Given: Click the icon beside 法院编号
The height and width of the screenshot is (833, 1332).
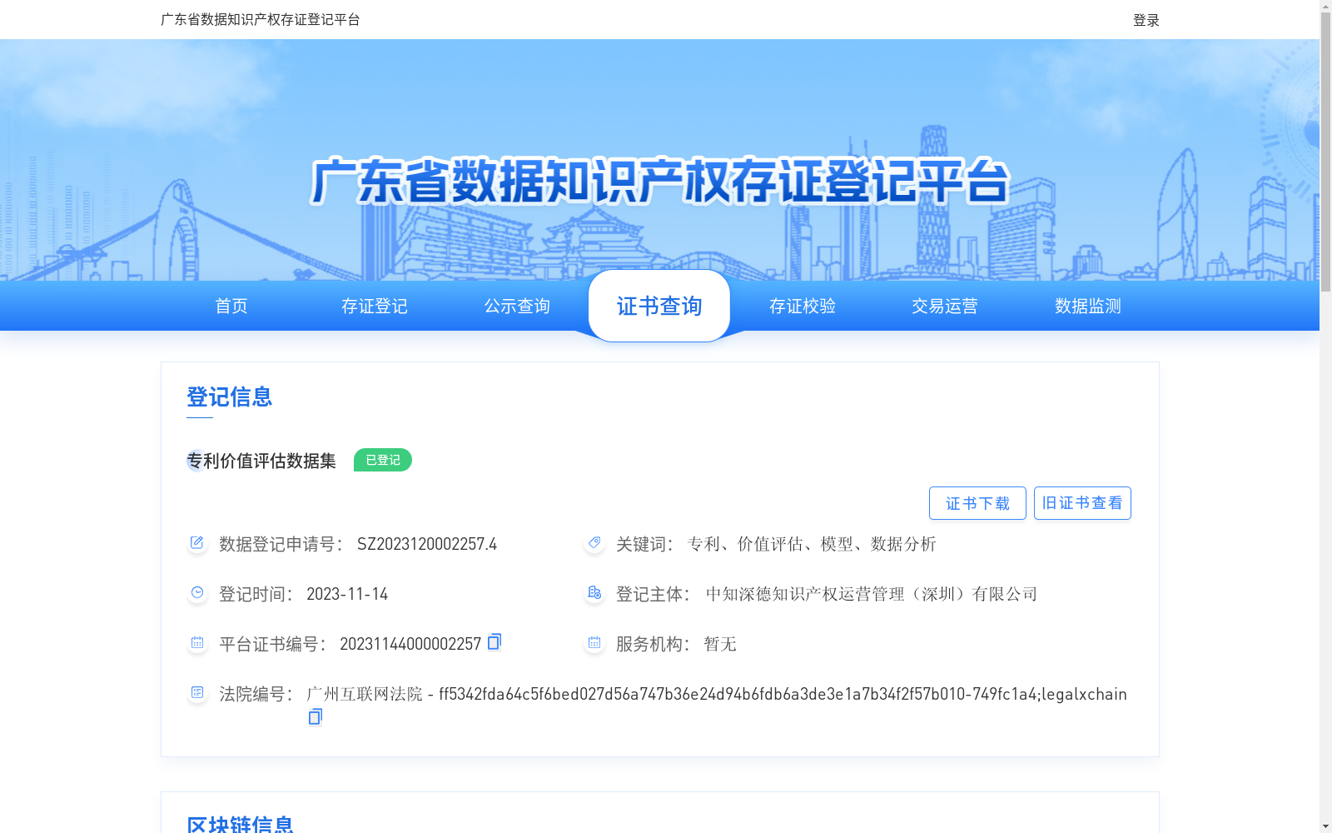Looking at the screenshot, I should pyautogui.click(x=196, y=693).
